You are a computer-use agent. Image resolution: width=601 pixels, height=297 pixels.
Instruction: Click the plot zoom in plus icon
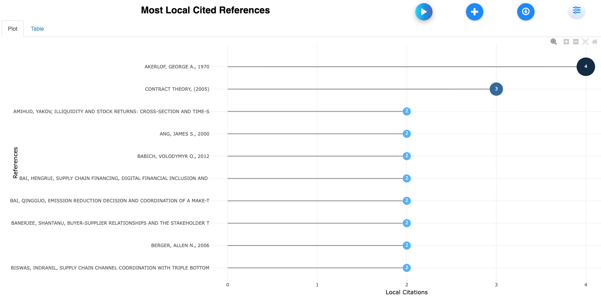(x=566, y=42)
